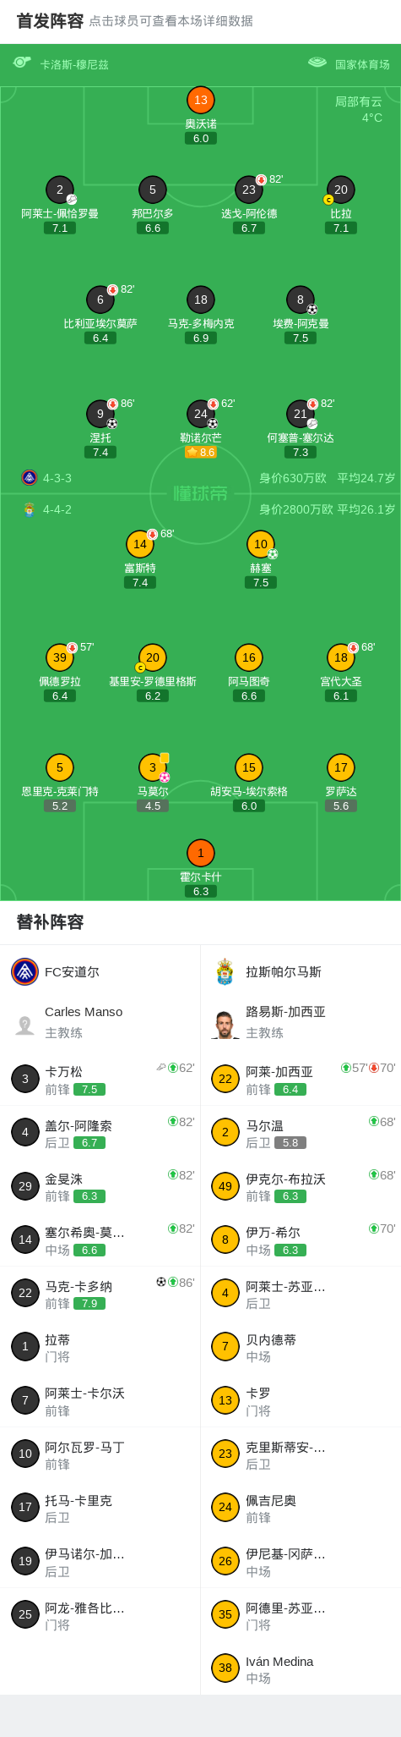Click the stadium icon beside 国家体育场

317,62
